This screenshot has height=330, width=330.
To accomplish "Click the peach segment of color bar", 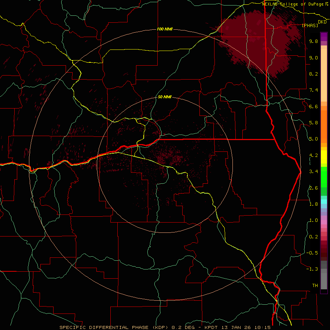I will pos(324,76).
